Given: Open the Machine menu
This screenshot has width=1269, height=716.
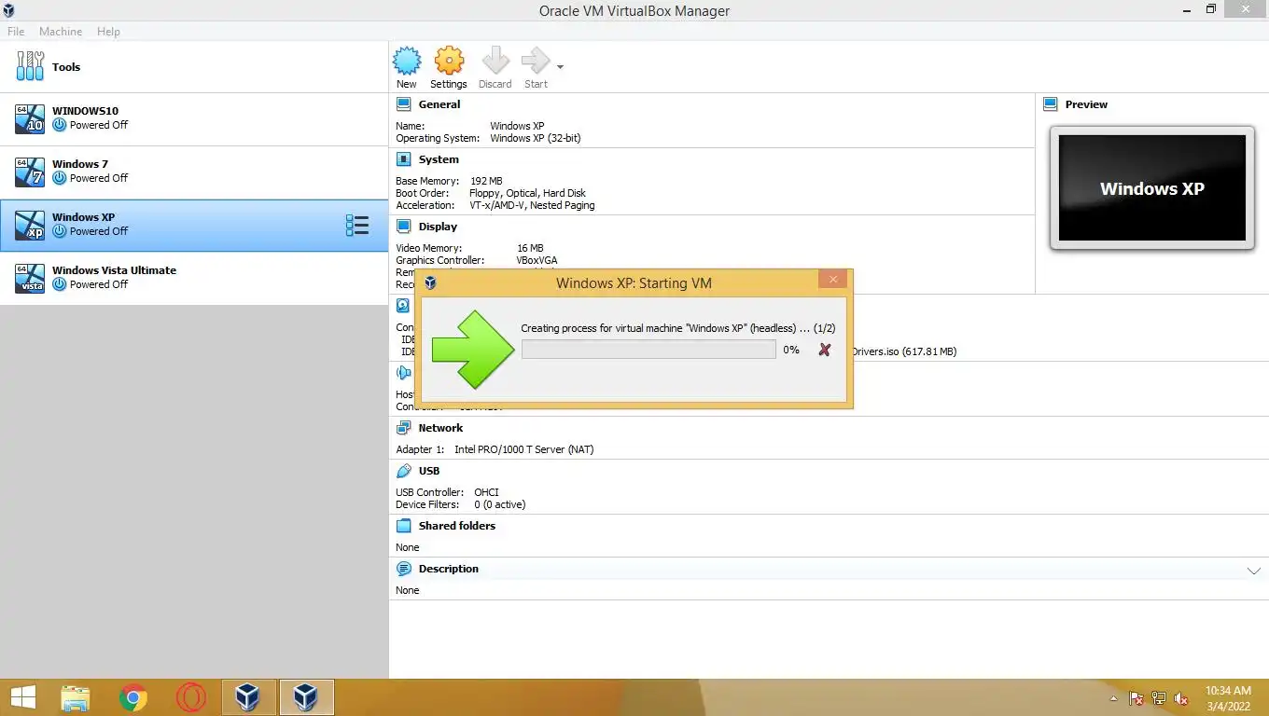Looking at the screenshot, I should coord(61,32).
